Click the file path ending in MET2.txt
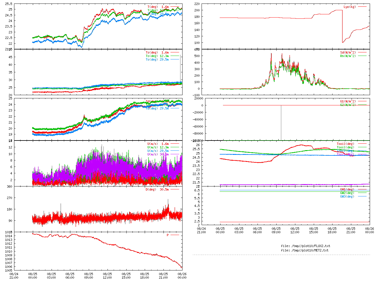Image resolution: width=375 pixels, height=281 pixels. (x=305, y=251)
